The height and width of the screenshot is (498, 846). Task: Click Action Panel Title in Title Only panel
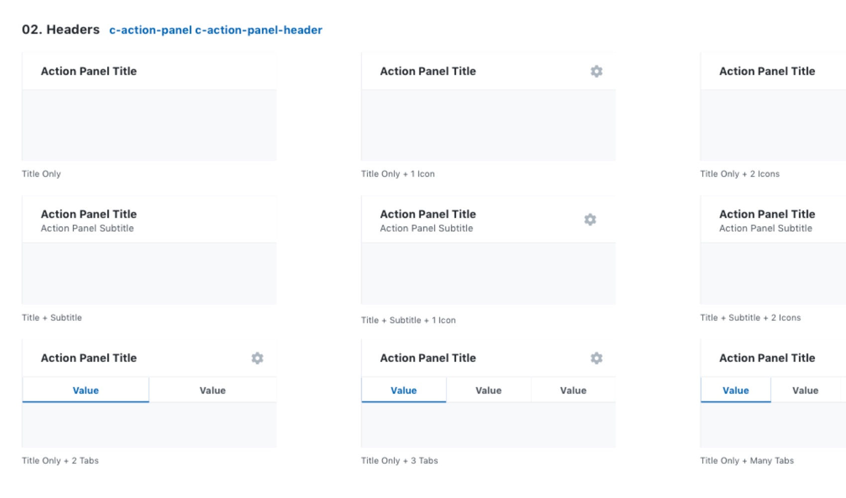point(89,71)
